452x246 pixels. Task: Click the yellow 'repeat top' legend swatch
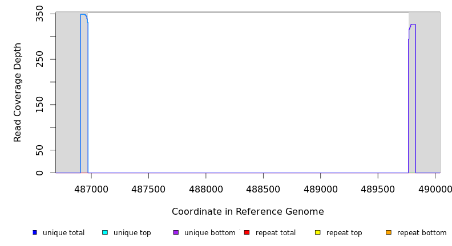[x=317, y=232]
